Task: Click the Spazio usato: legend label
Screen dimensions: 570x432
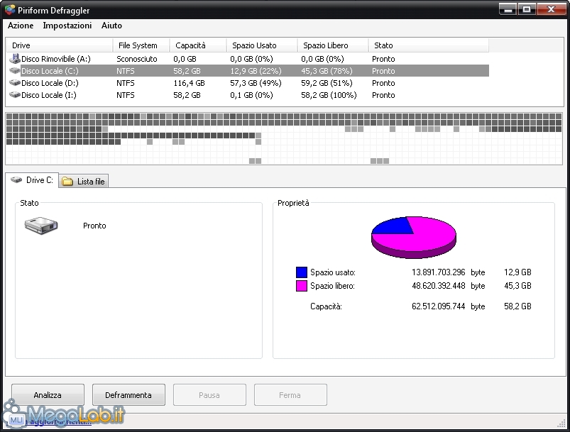Action: [333, 272]
